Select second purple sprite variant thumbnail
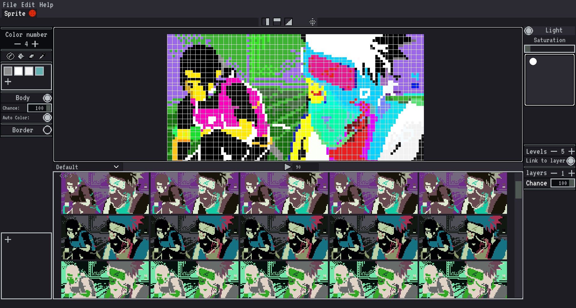Viewport: 576px width, 308px height. [194, 193]
